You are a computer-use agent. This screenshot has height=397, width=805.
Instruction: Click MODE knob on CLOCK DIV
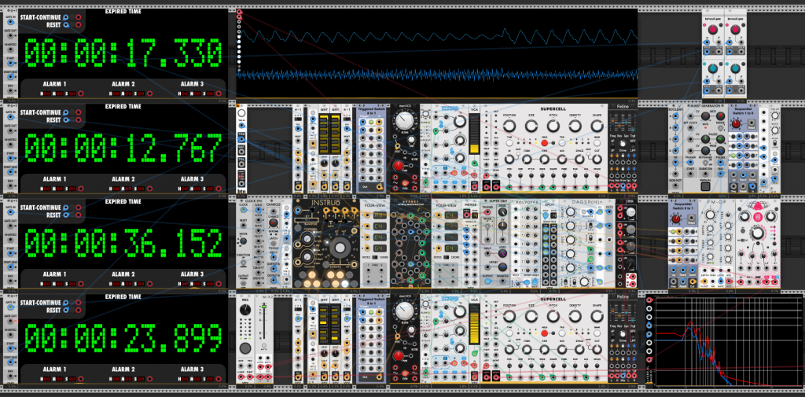click(245, 241)
